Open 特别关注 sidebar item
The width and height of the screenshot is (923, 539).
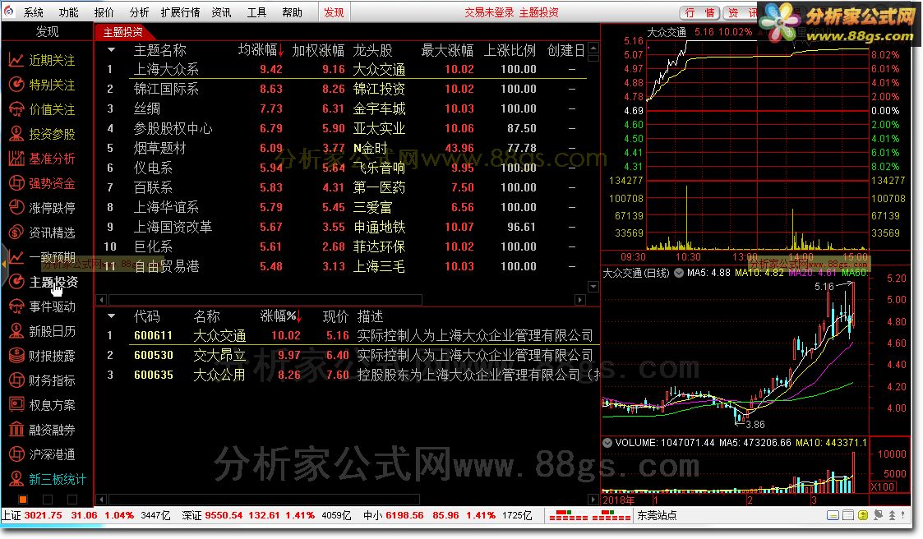click(x=43, y=85)
